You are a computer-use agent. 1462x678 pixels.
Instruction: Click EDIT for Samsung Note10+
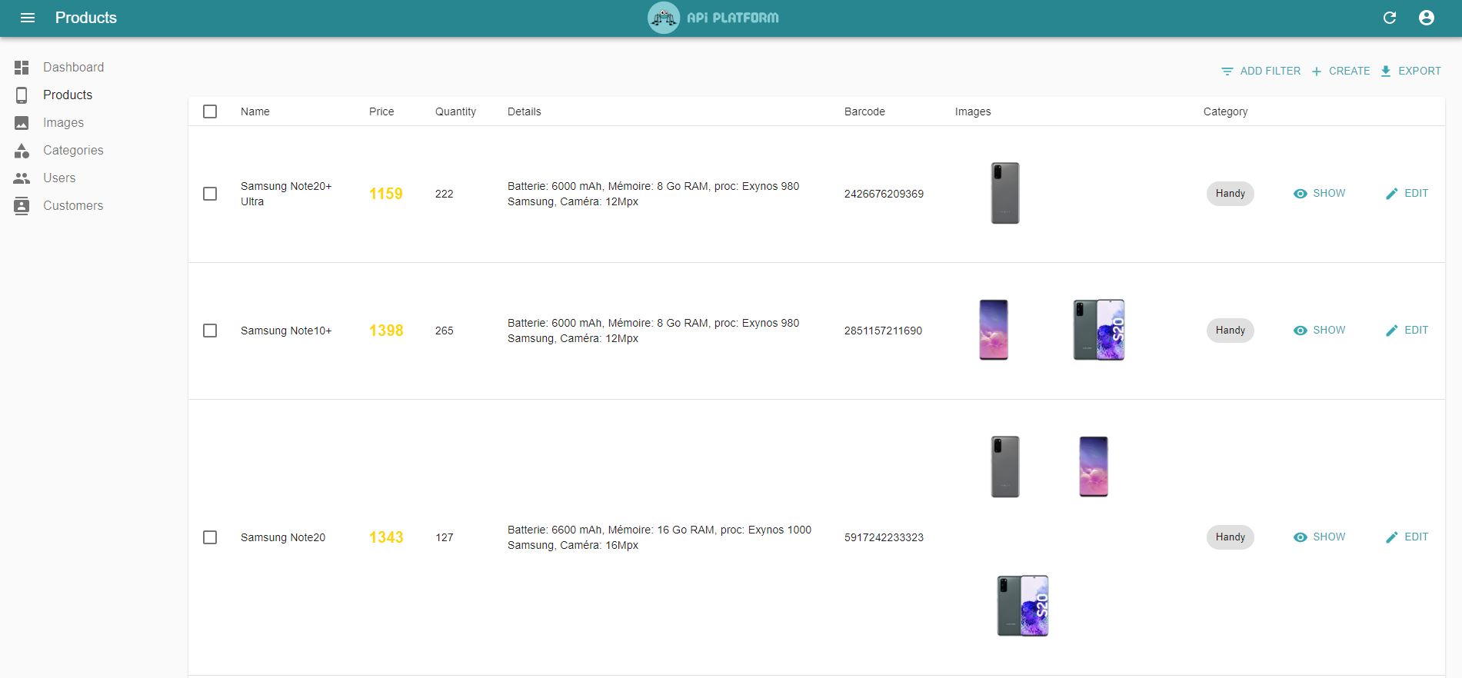[x=1407, y=331]
